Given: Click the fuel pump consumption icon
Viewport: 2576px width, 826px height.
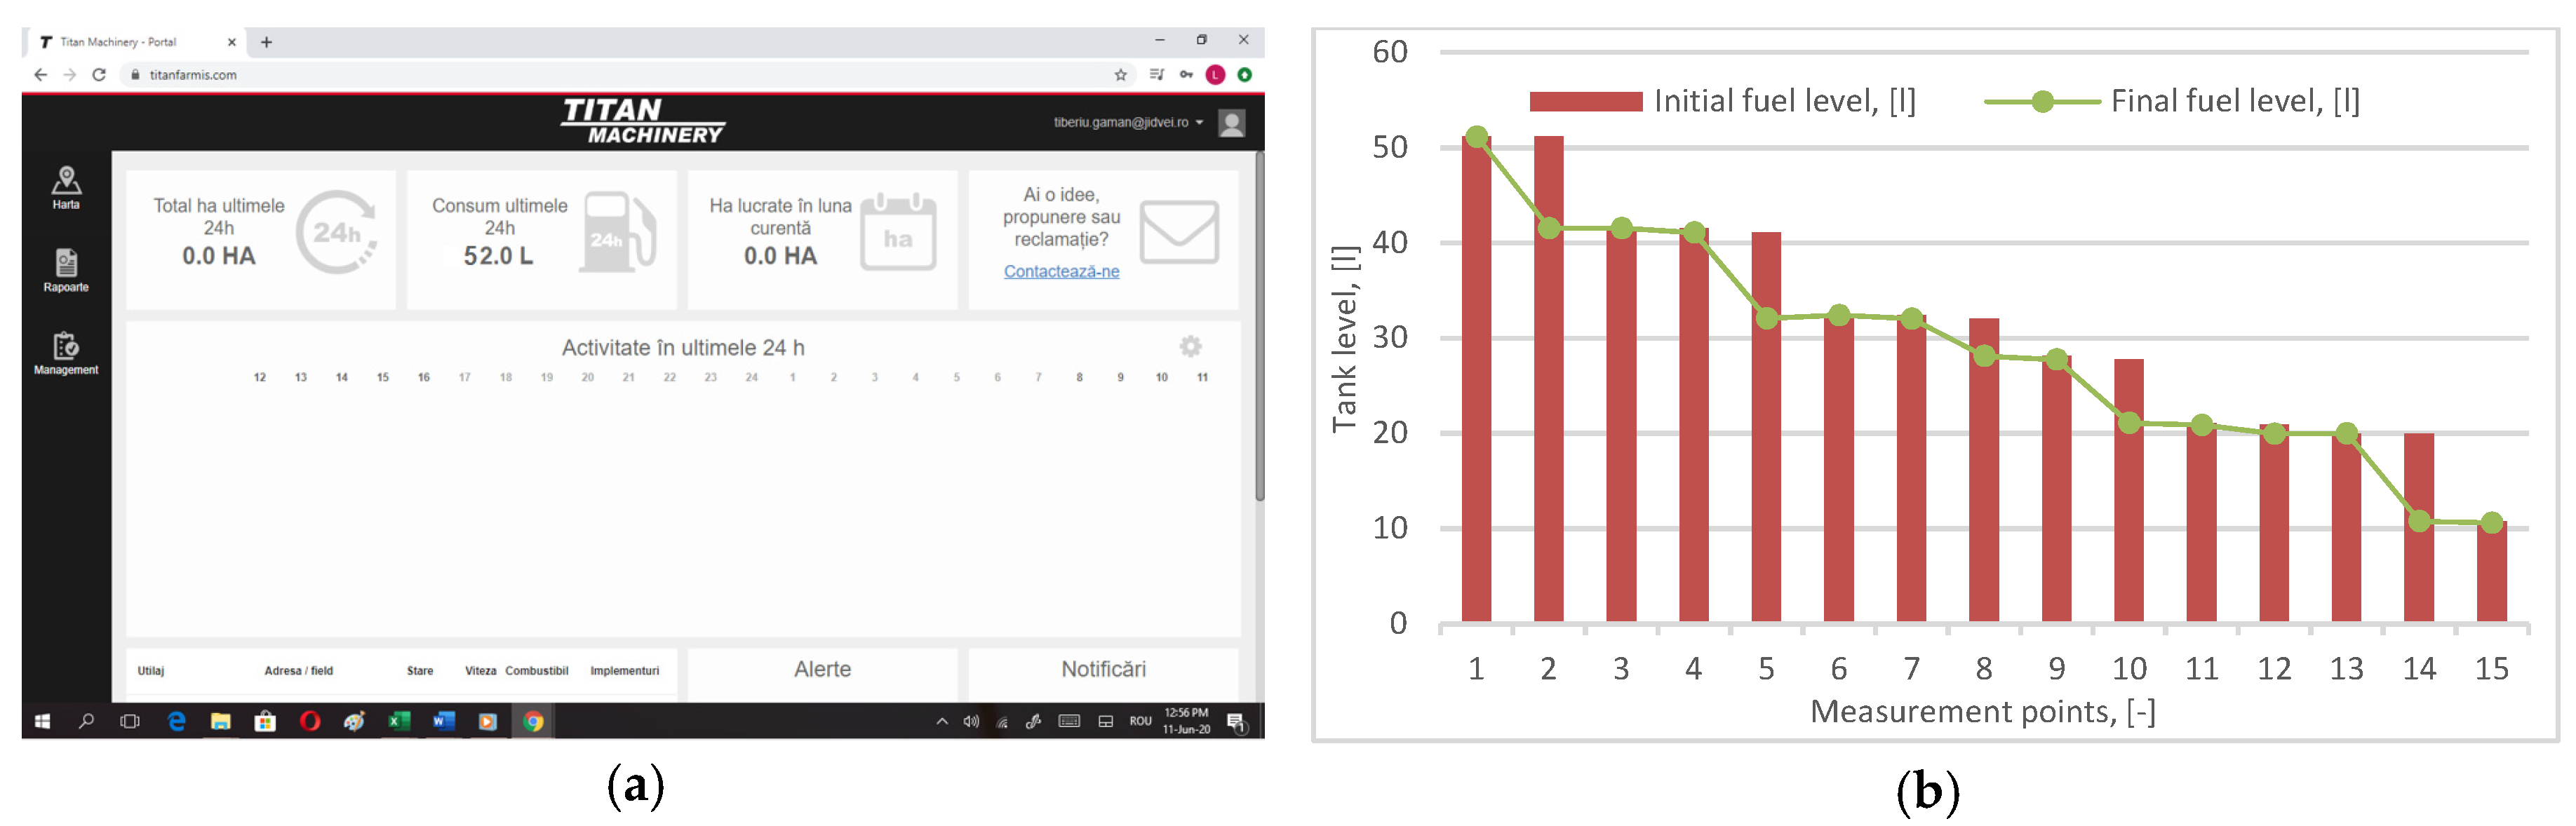Looking at the screenshot, I should [618, 232].
